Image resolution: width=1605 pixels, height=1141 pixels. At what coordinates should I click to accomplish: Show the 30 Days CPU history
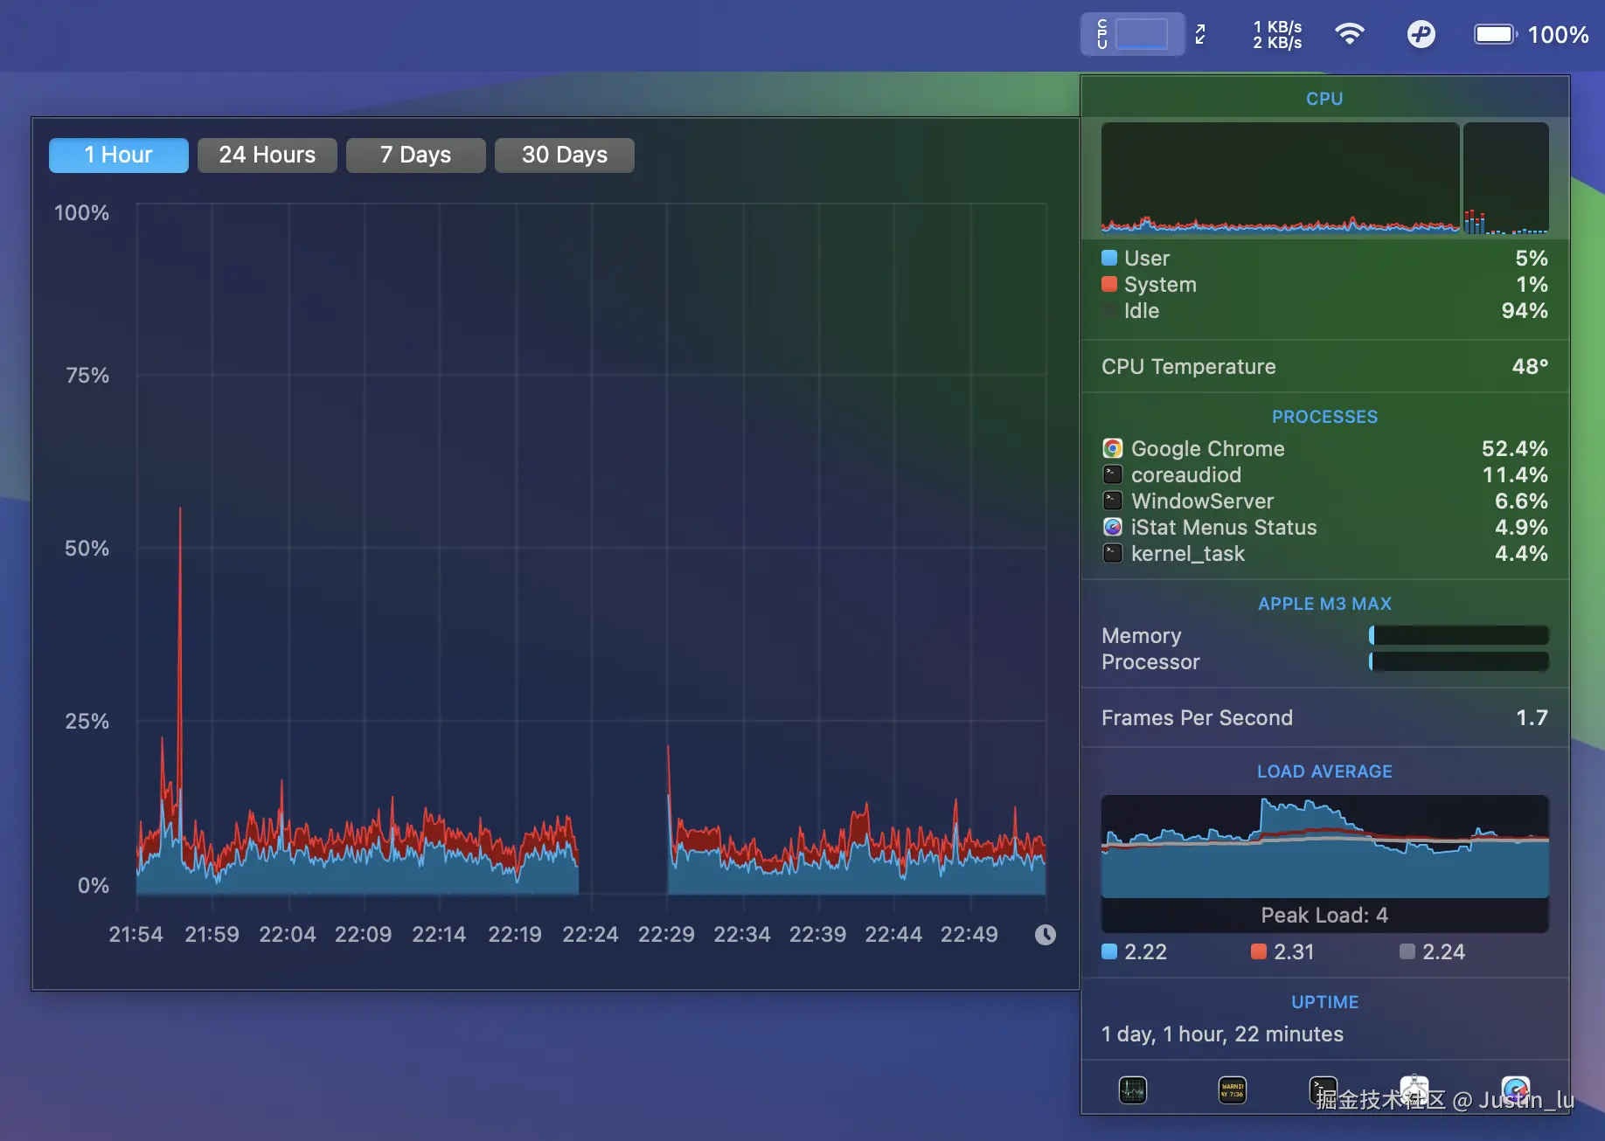[565, 156]
